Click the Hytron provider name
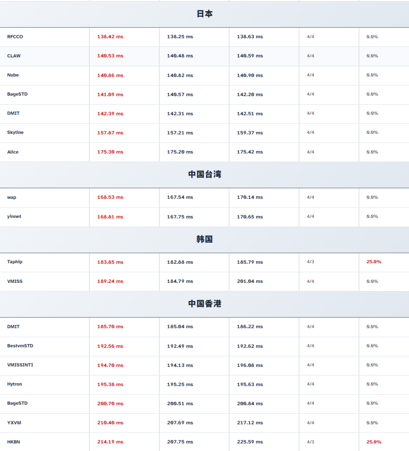Viewport: 409px width, 451px height. (15, 384)
